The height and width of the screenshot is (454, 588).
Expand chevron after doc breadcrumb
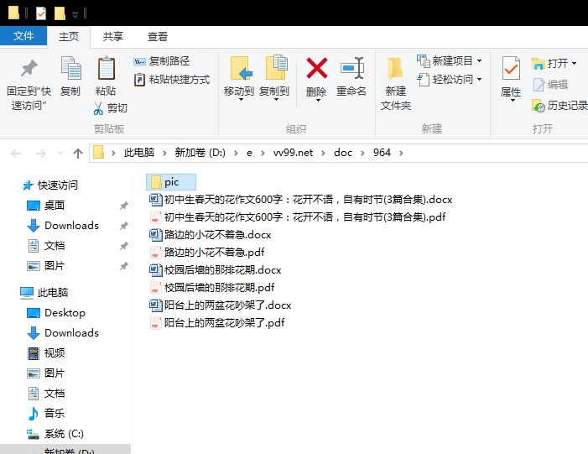[x=362, y=153]
